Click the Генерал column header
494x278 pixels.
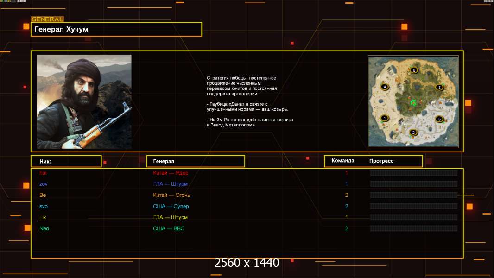[195, 161]
